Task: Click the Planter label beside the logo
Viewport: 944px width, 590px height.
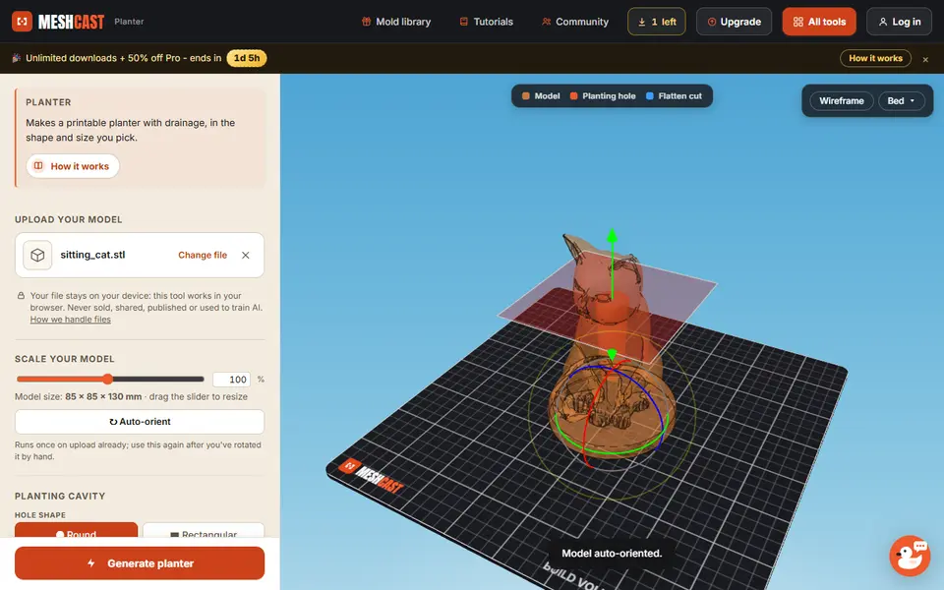Action: pos(129,22)
